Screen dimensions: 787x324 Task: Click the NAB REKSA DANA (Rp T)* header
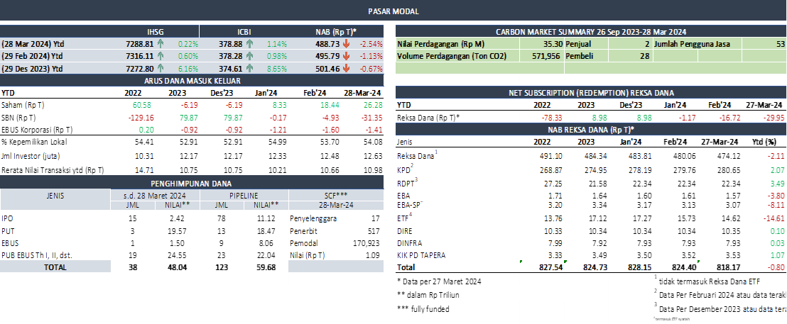tap(591, 129)
